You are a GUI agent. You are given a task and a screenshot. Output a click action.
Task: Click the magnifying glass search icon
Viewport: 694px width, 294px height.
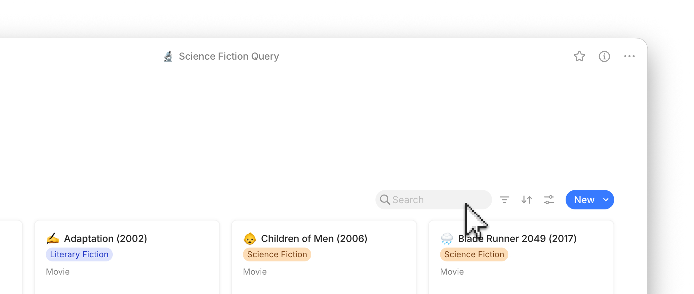pyautogui.click(x=385, y=200)
